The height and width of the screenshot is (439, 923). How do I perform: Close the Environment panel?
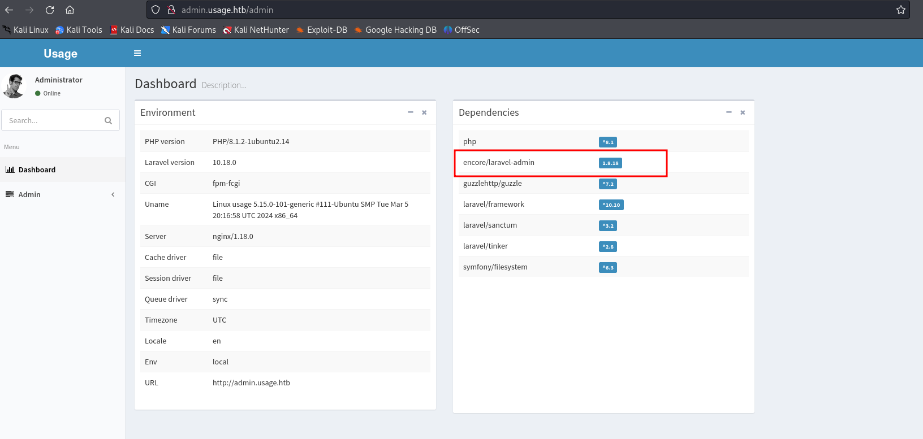[x=424, y=112]
